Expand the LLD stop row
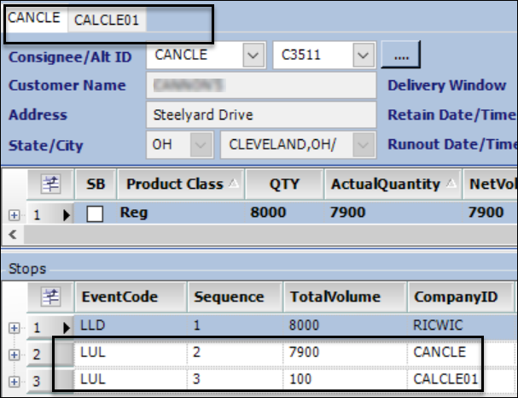This screenshot has height=398, width=518. coord(15,326)
